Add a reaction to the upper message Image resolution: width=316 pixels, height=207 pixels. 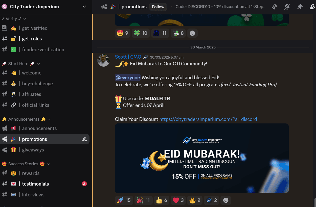(192, 33)
